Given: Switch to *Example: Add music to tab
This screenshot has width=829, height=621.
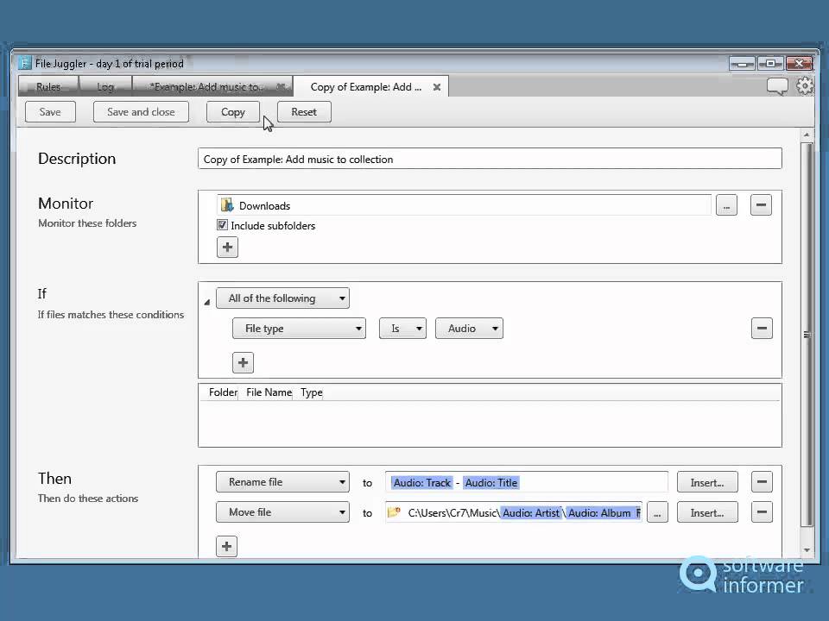Looking at the screenshot, I should click(206, 86).
